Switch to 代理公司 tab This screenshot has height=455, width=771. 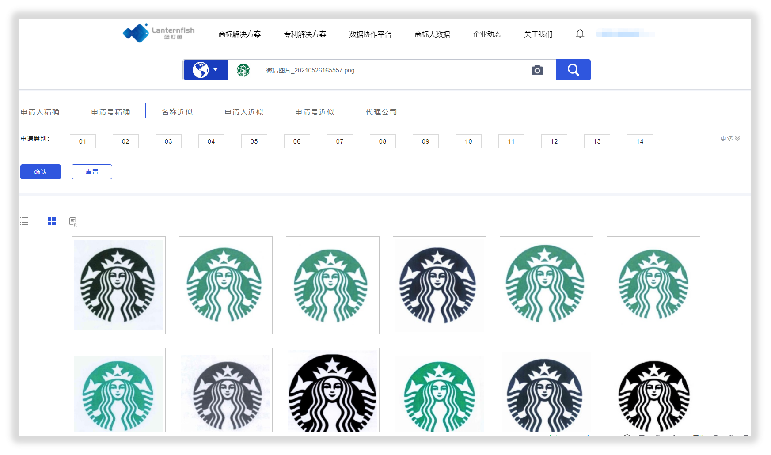tap(381, 112)
